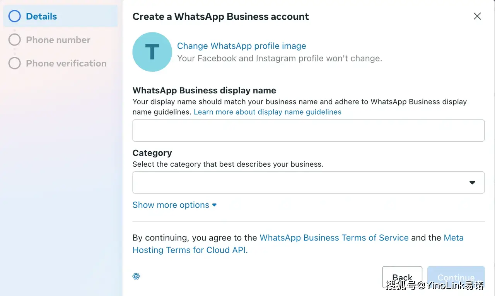This screenshot has width=495, height=296.
Task: Click the Continue button
Action: (456, 277)
